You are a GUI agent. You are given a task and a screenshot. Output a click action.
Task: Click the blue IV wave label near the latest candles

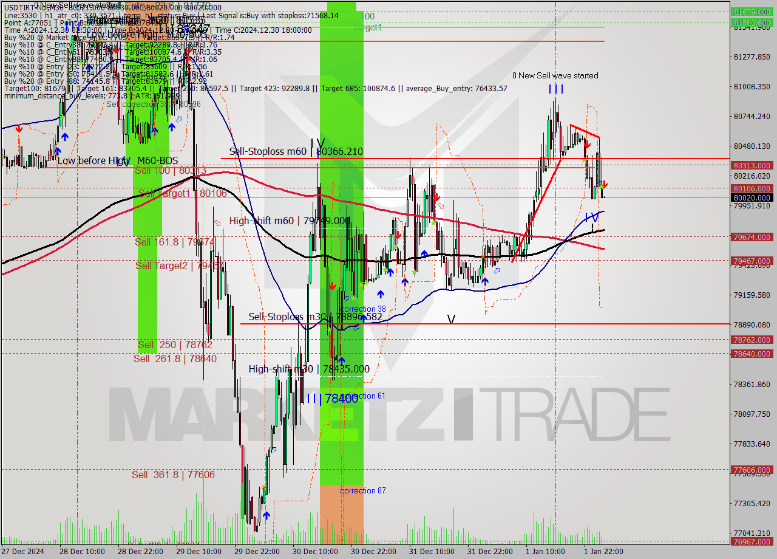click(x=592, y=217)
